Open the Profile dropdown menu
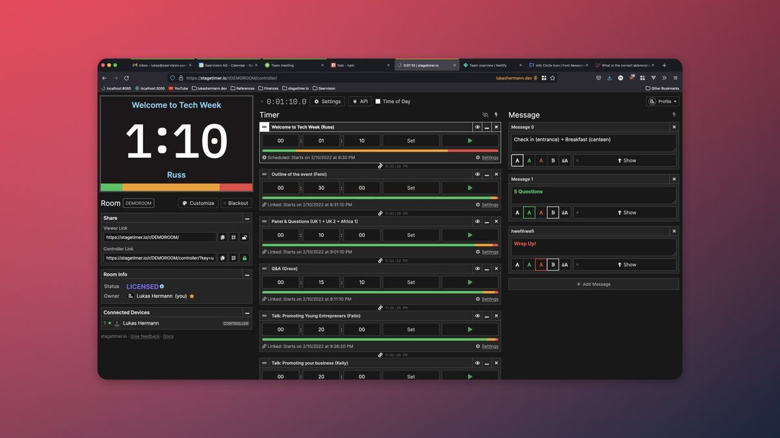This screenshot has height=438, width=780. pos(662,101)
